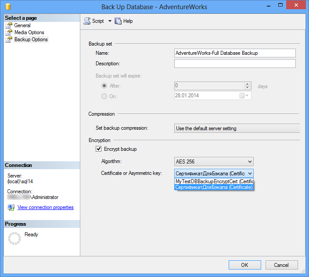Choose СертификатДляБэкапа (Certificate) in the list
This screenshot has height=277, width=309.
214,187
